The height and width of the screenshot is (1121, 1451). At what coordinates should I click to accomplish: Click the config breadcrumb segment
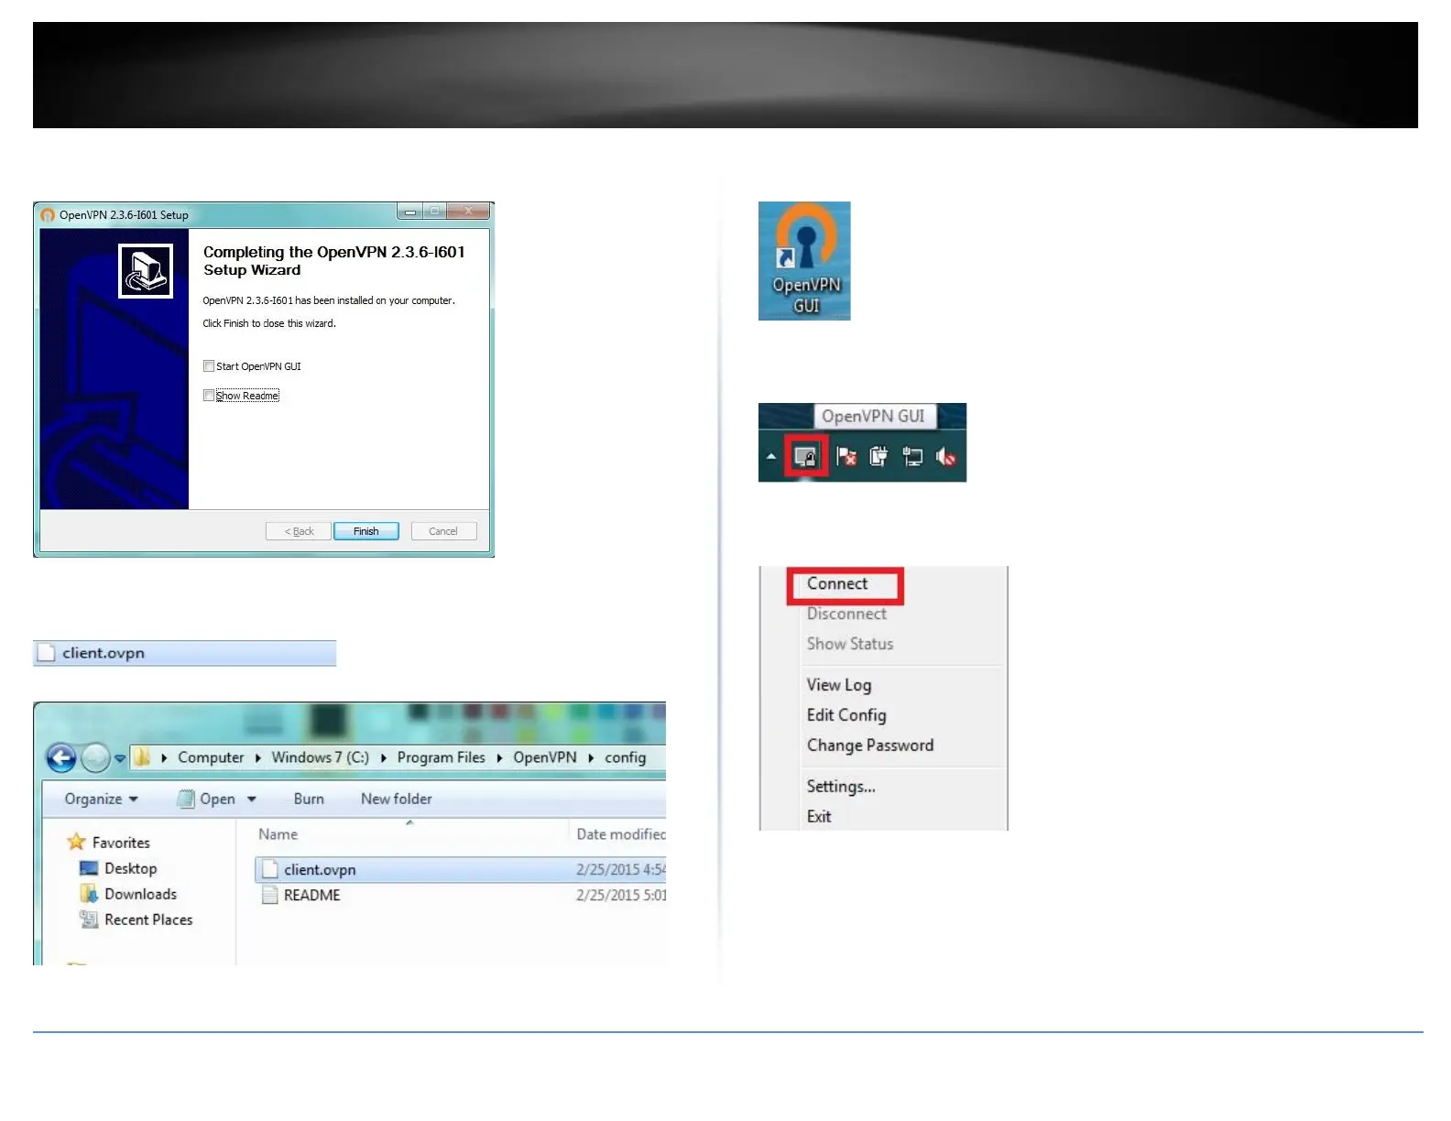pos(626,757)
